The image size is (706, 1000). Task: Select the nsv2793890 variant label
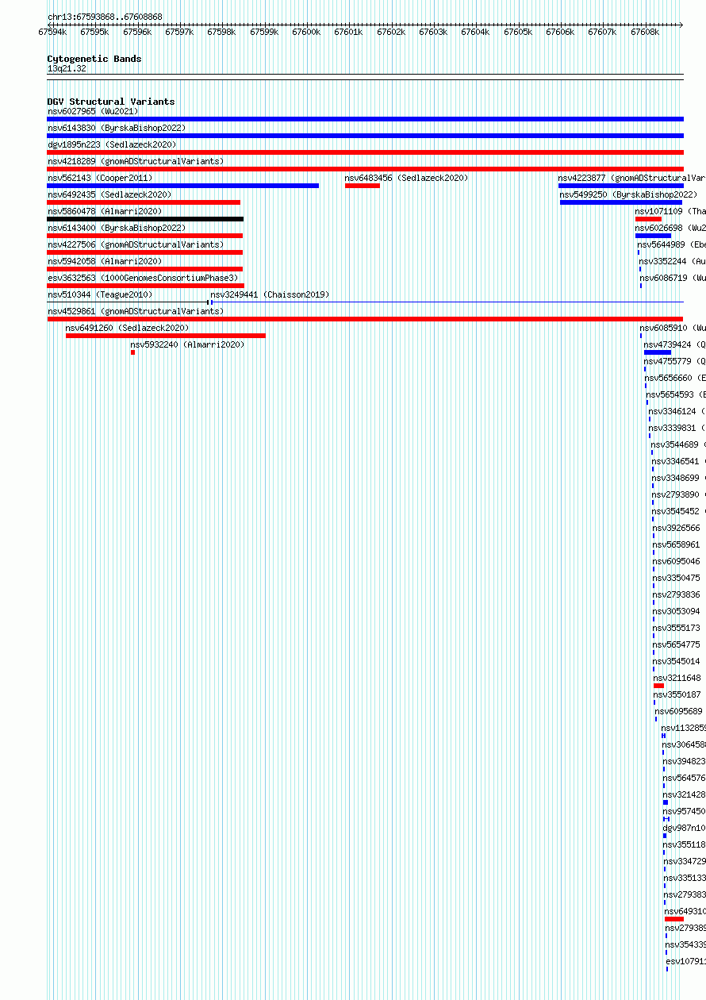pos(679,494)
